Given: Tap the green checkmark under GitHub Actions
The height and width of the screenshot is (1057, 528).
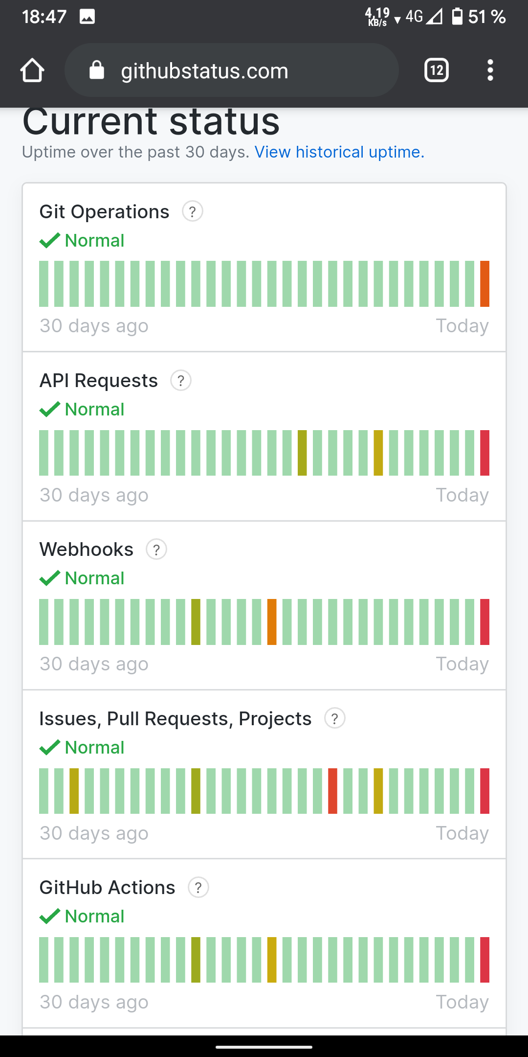Looking at the screenshot, I should coord(50,916).
